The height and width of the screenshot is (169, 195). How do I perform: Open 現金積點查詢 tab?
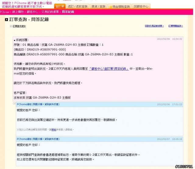pos(119,6)
